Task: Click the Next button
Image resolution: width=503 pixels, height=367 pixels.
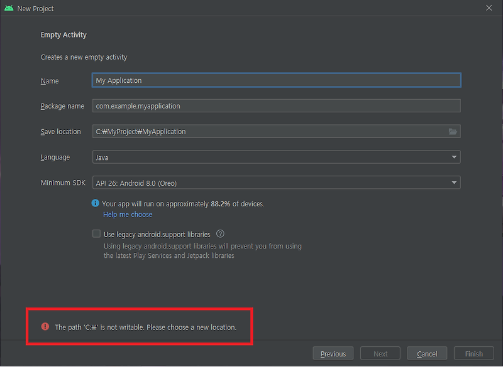Action: pyautogui.click(x=380, y=353)
